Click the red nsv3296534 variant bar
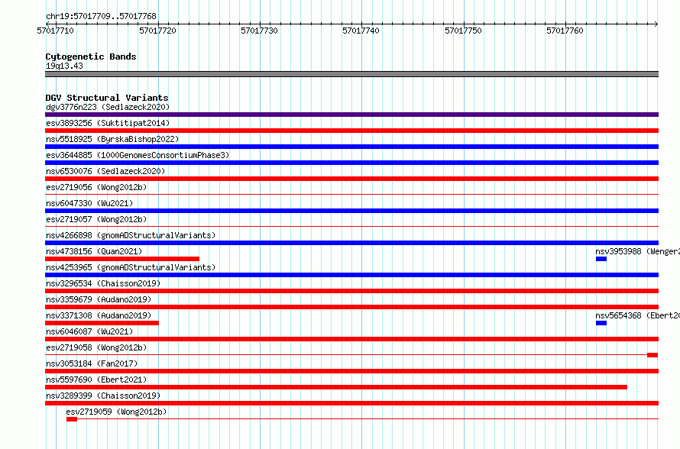 pos(351,291)
